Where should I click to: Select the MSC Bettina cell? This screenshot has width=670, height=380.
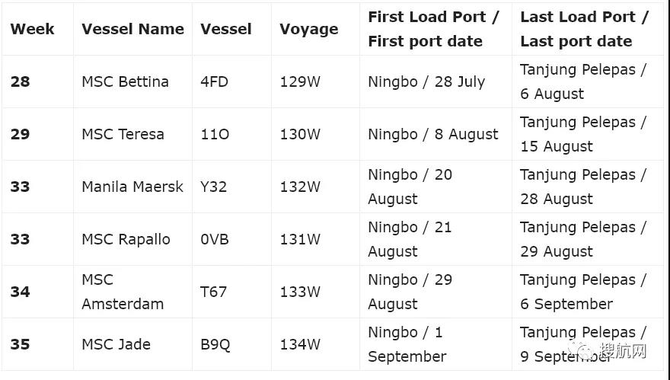tap(125, 81)
